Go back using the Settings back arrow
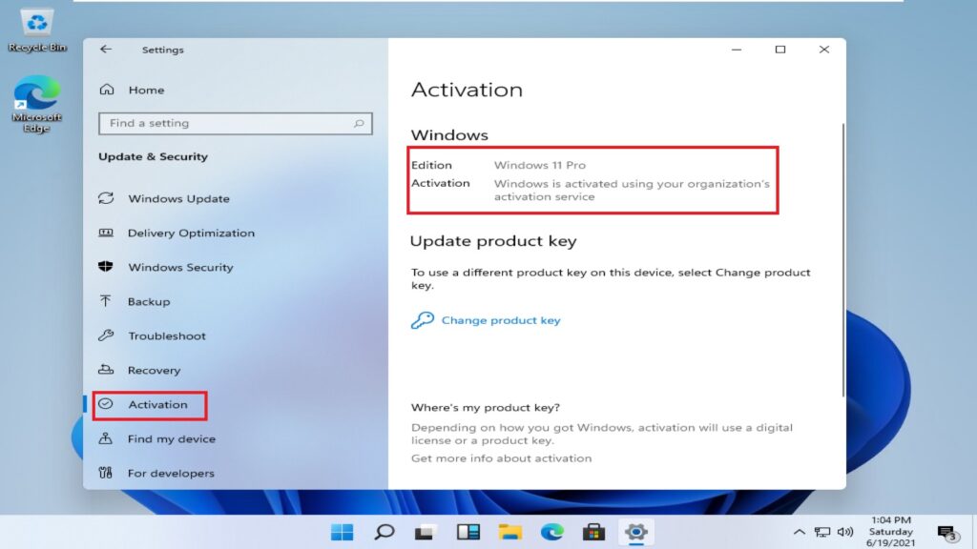This screenshot has height=549, width=977. [106, 50]
